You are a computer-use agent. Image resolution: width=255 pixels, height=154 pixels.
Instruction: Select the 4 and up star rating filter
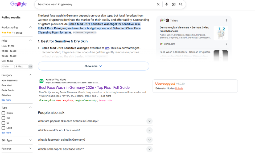click(12, 33)
